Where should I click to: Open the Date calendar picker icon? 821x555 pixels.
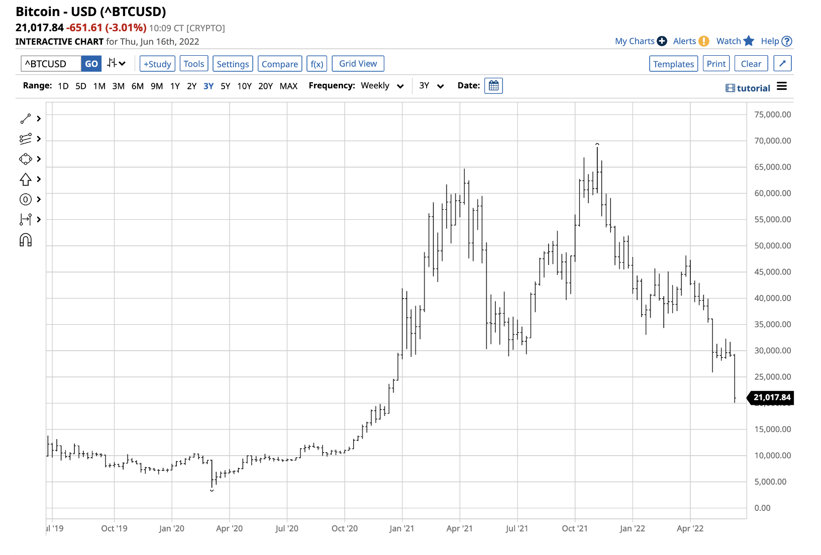(493, 86)
